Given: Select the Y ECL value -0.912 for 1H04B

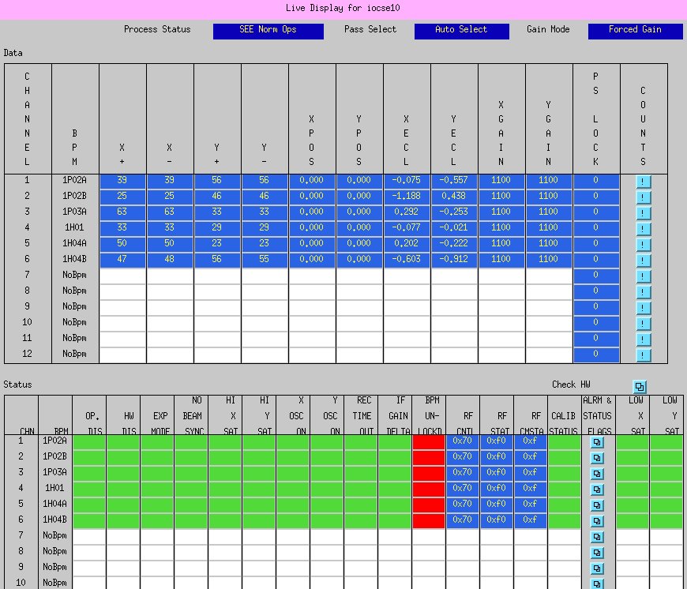Looking at the screenshot, I should tap(453, 259).
